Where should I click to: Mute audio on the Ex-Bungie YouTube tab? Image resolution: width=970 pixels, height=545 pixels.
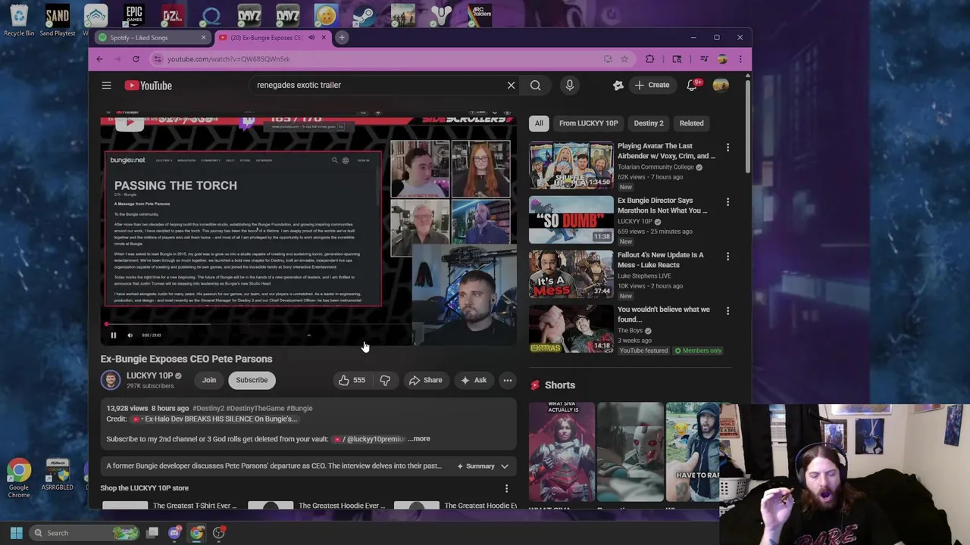pyautogui.click(x=311, y=38)
